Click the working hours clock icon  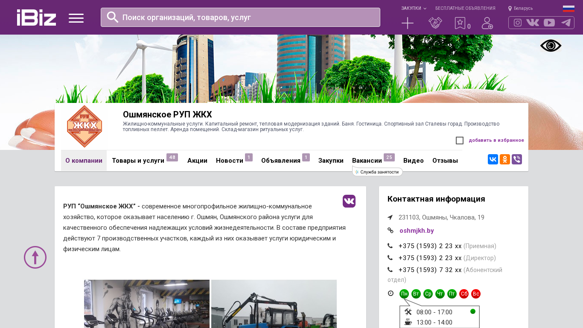[391, 293]
